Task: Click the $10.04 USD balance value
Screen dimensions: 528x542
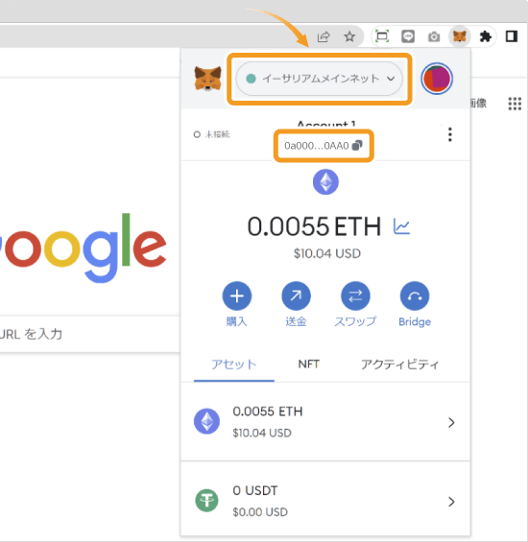Action: pos(327,253)
